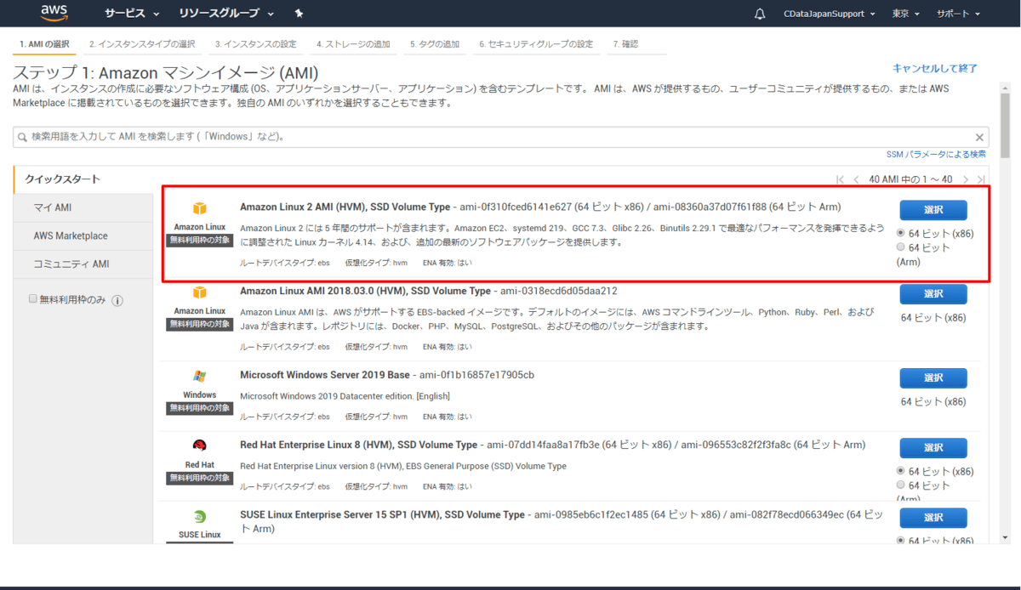Clear the AMI search box with X
The height and width of the screenshot is (590, 1021).
[979, 137]
